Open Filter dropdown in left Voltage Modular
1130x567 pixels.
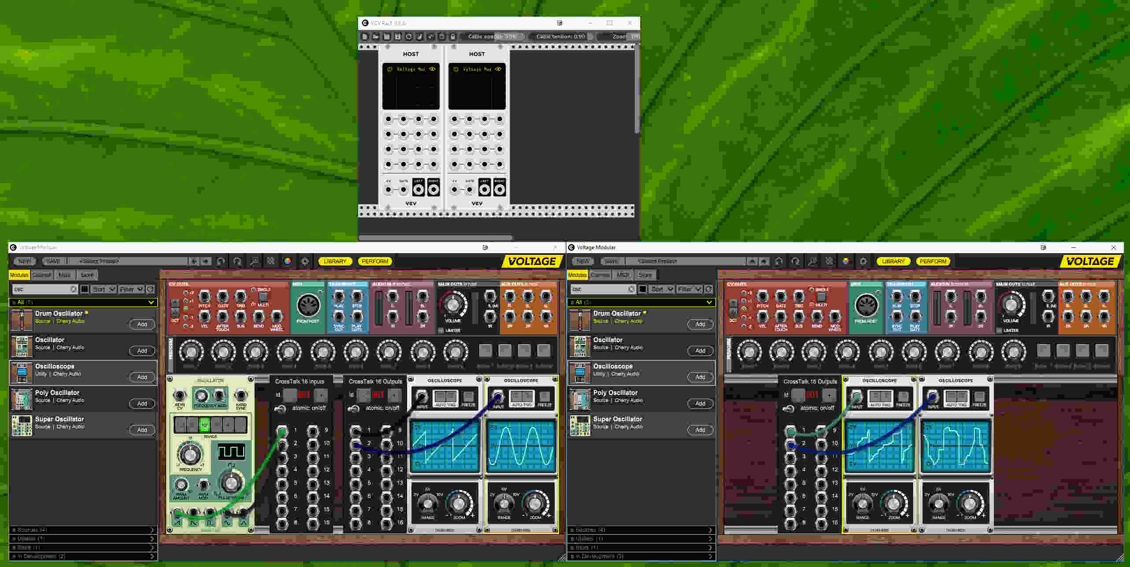pos(131,289)
